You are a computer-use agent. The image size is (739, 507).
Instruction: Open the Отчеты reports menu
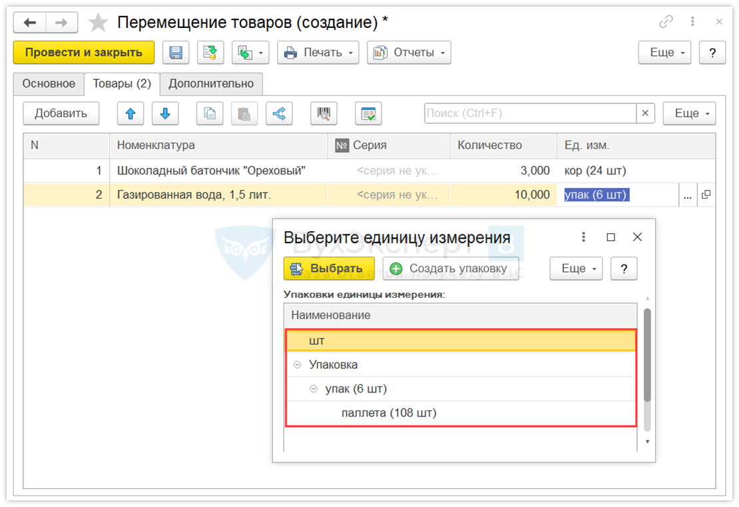pos(409,53)
